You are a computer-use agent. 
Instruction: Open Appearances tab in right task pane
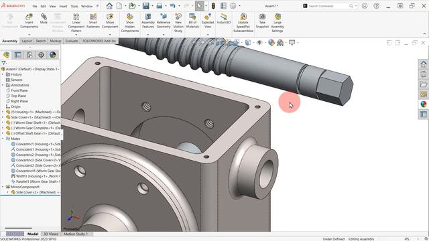pyautogui.click(x=424, y=104)
